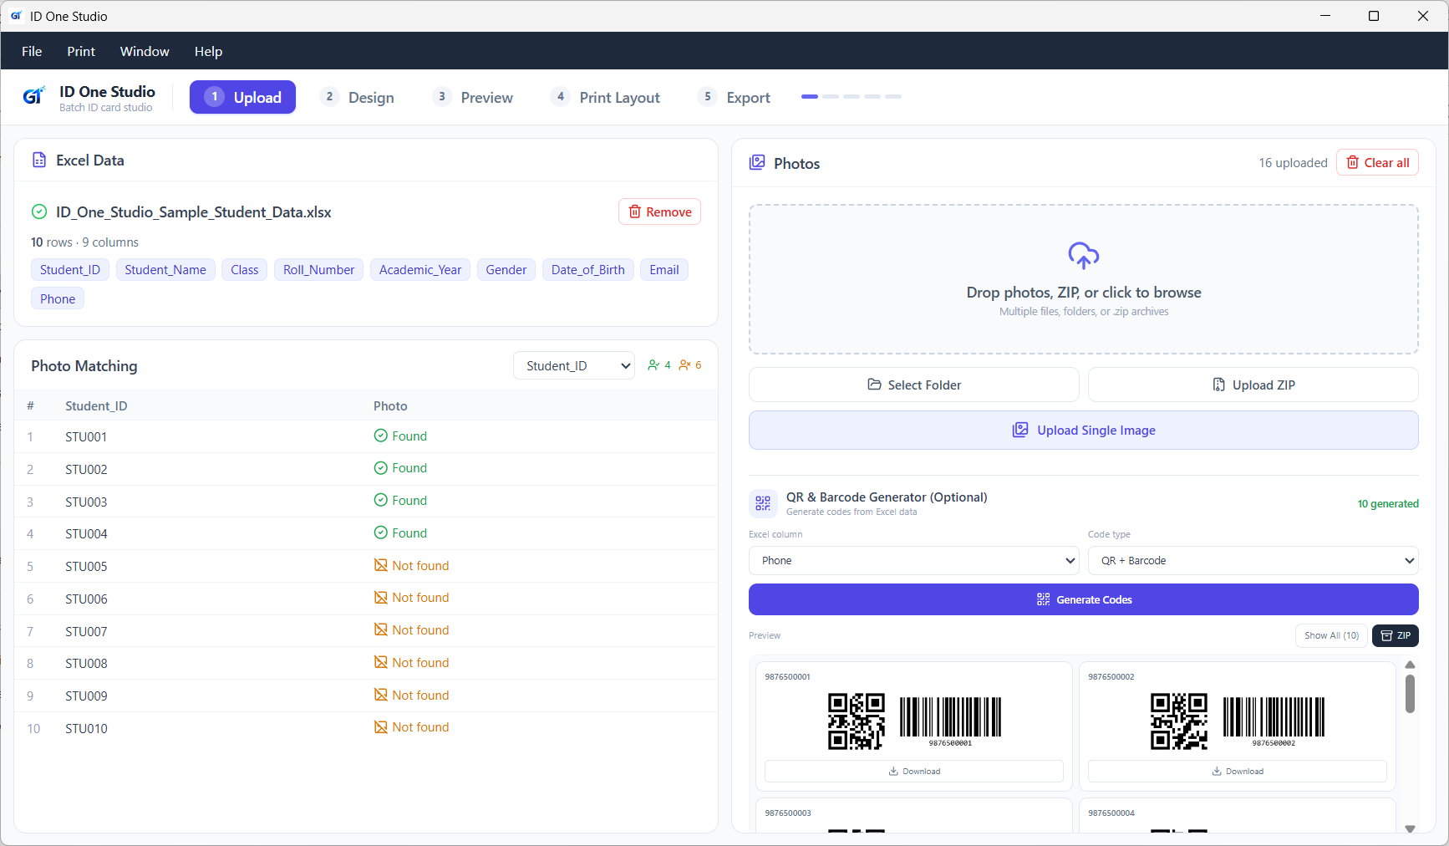Click the Found check icon for STU003
Image resolution: width=1449 pixels, height=846 pixels.
click(x=381, y=500)
